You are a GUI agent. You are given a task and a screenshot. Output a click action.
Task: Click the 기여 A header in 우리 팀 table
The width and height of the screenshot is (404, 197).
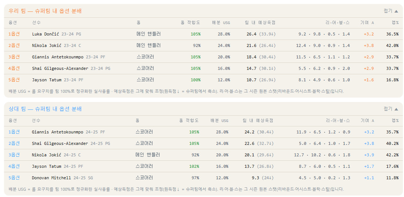367,23
